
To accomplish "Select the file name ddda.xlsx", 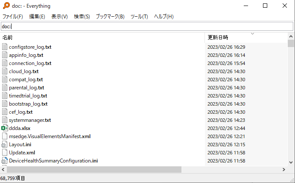I will coord(20,128).
